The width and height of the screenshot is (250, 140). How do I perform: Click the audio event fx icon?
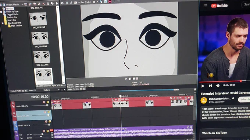tap(188, 127)
